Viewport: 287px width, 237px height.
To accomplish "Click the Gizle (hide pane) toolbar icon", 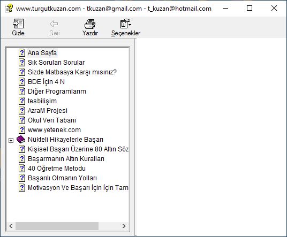I will 18,24.
